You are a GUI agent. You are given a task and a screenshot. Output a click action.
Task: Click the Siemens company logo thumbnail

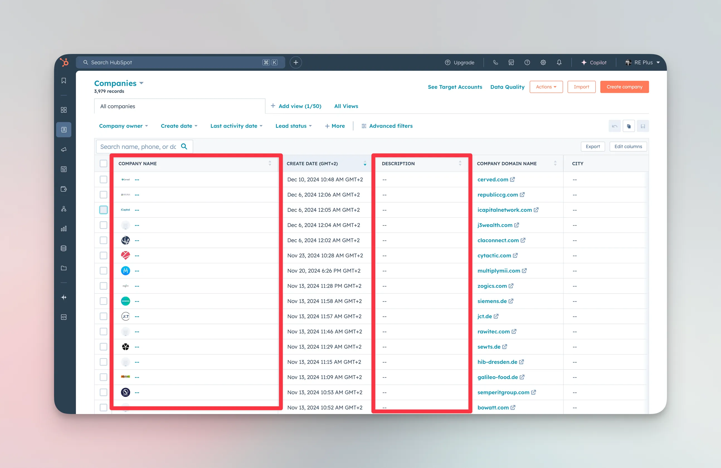(x=125, y=301)
